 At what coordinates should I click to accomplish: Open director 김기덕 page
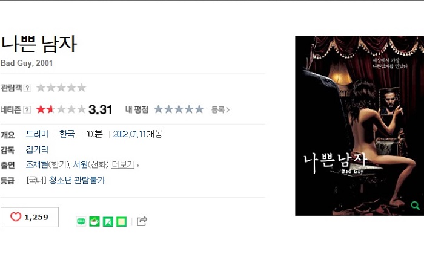(37, 149)
